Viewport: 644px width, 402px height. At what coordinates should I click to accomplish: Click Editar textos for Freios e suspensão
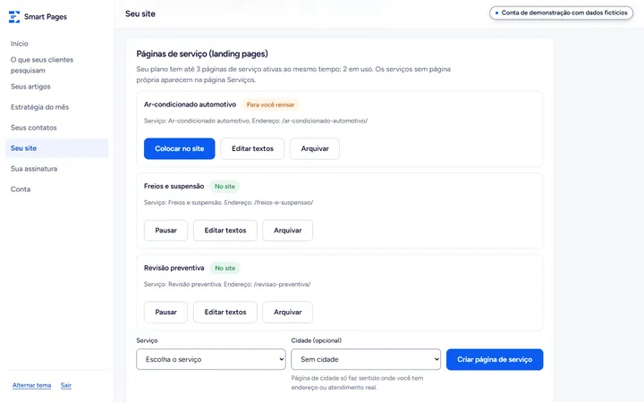click(225, 230)
